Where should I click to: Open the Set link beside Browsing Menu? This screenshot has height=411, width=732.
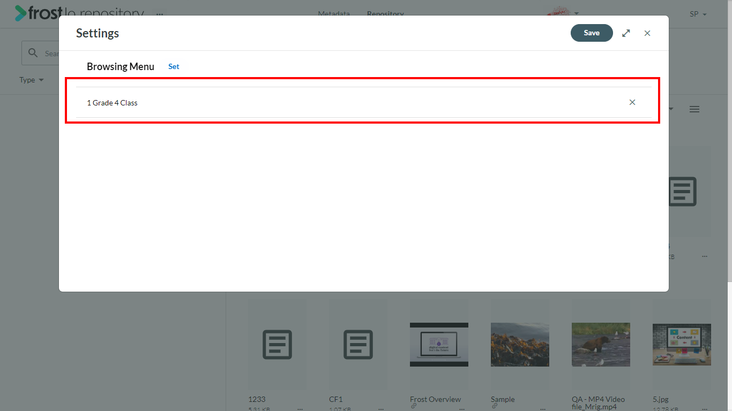pyautogui.click(x=174, y=66)
